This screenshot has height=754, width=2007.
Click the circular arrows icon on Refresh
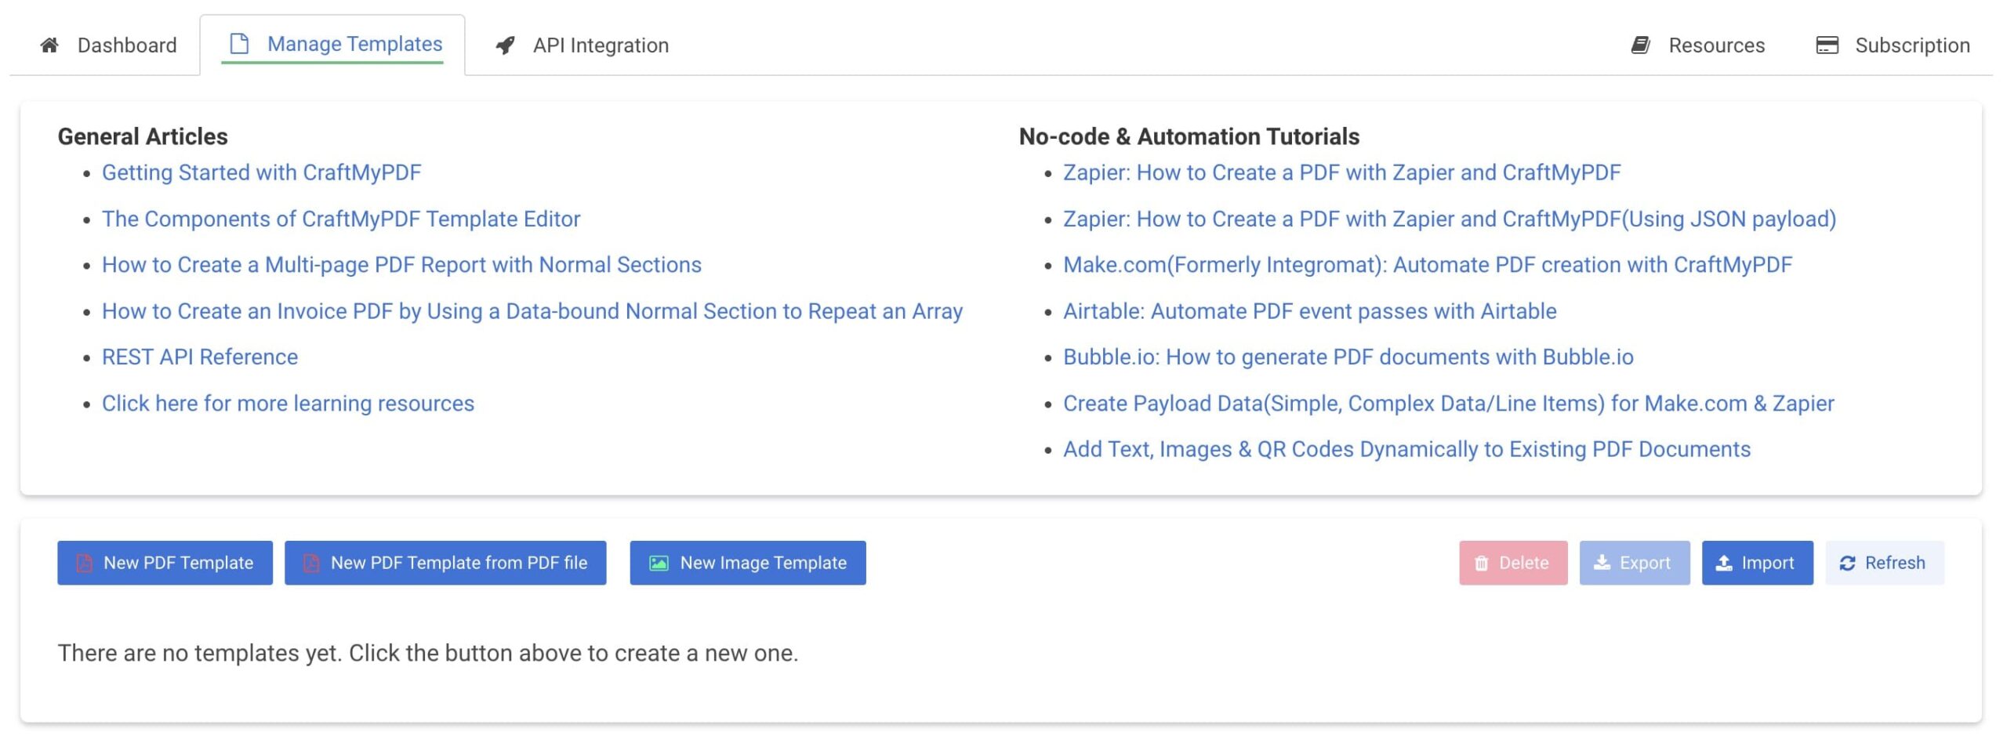click(x=1848, y=563)
